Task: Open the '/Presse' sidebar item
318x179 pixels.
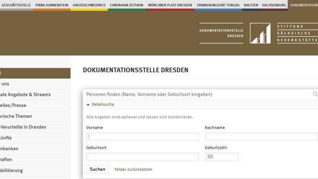Action: (35, 105)
